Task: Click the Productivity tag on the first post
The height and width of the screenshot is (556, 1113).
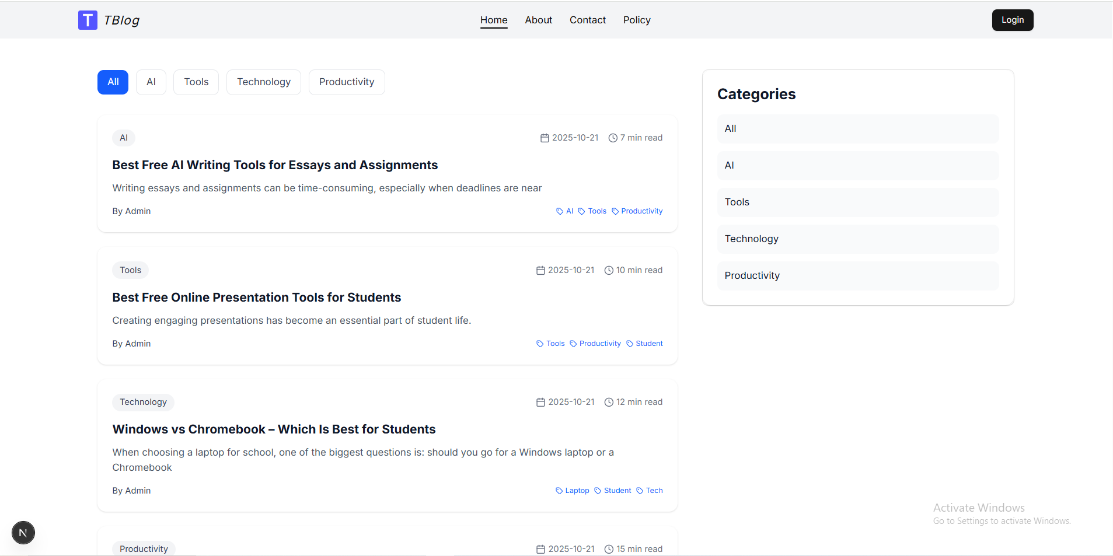Action: coord(642,211)
